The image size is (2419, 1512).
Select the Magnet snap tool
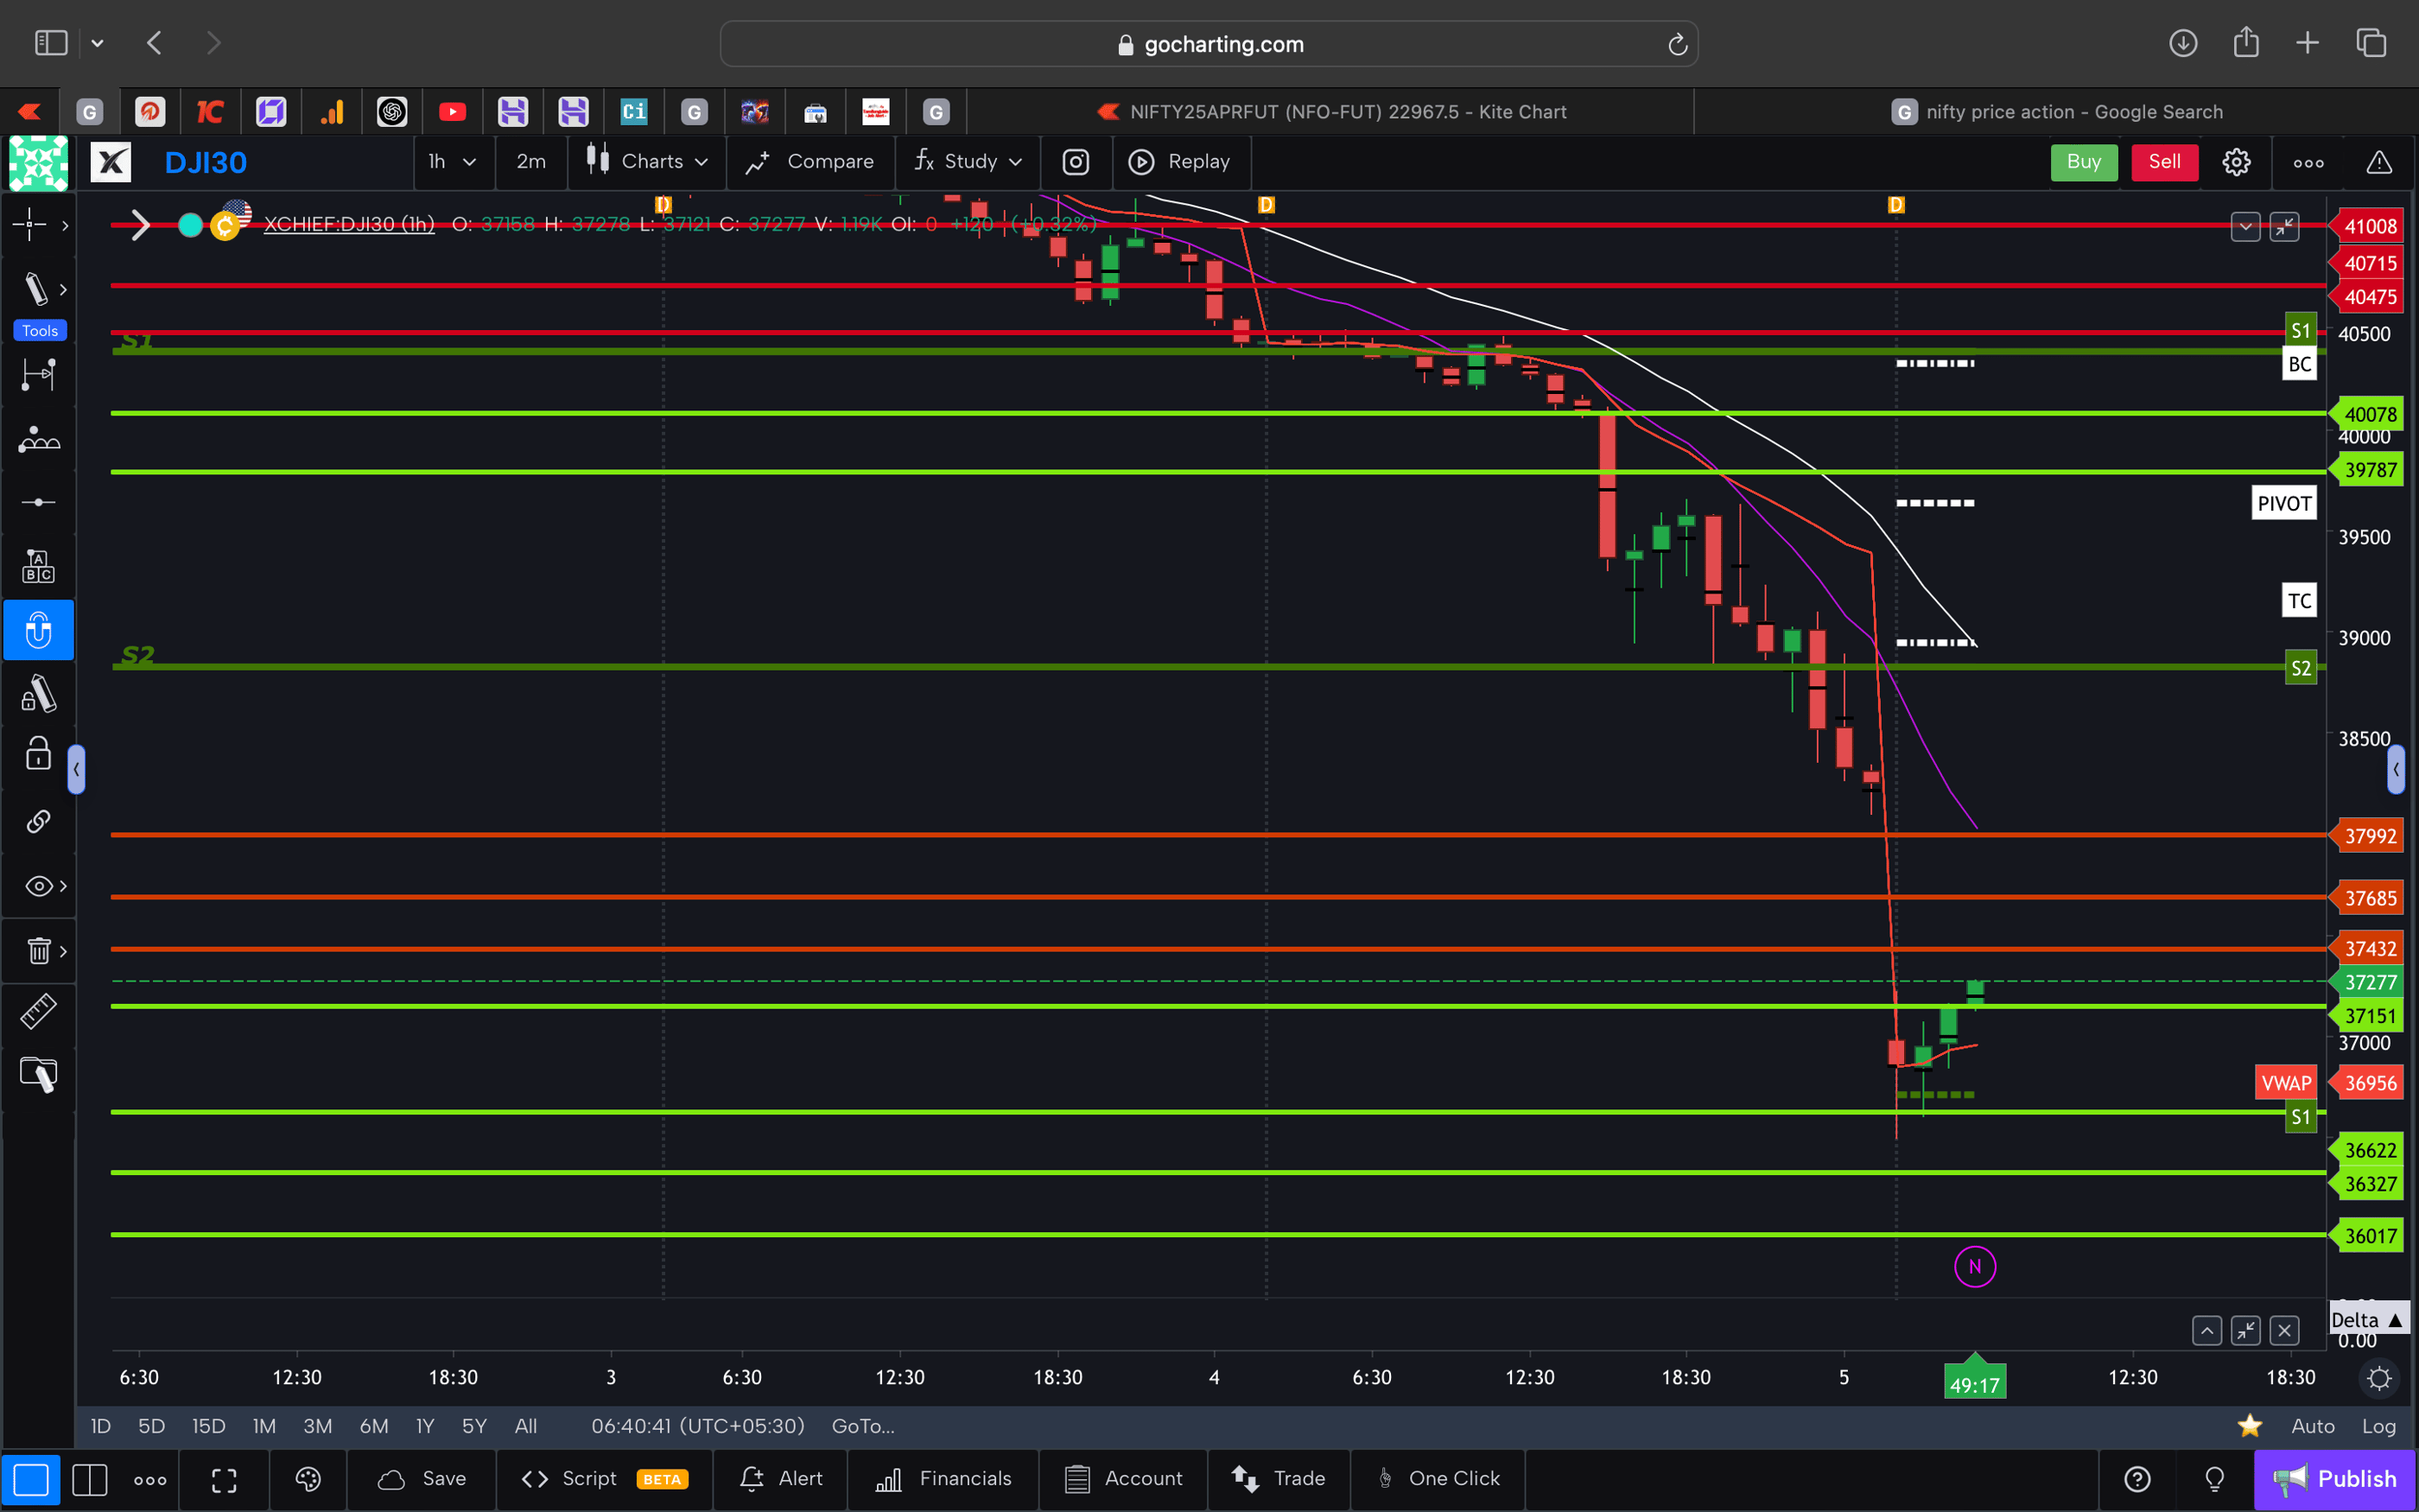(x=39, y=630)
